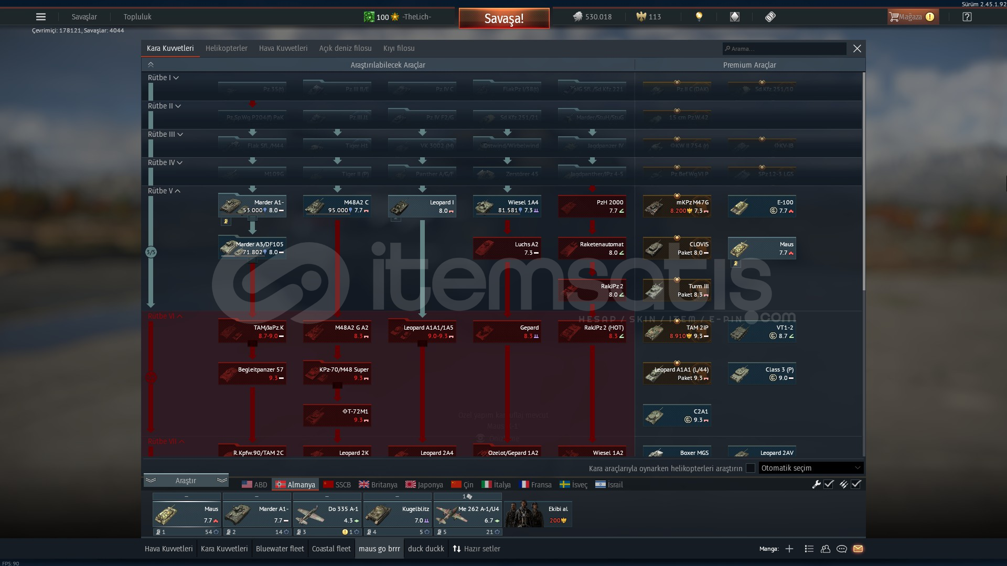Open the ticket/wager icon in top bar
This screenshot has height=566, width=1007.
770,17
